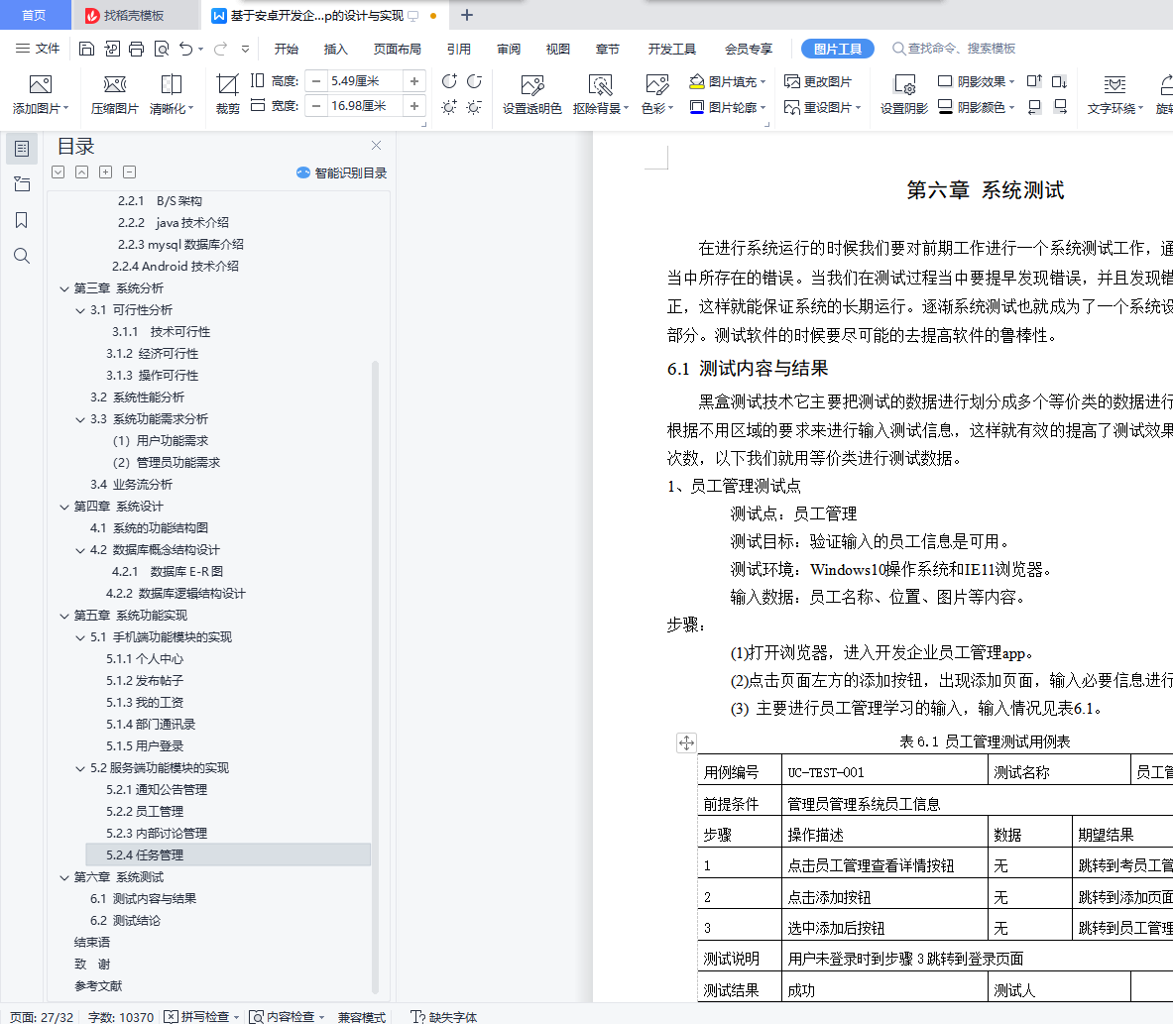Open the search sidebar icon
This screenshot has width=1173, height=1024.
[22, 256]
